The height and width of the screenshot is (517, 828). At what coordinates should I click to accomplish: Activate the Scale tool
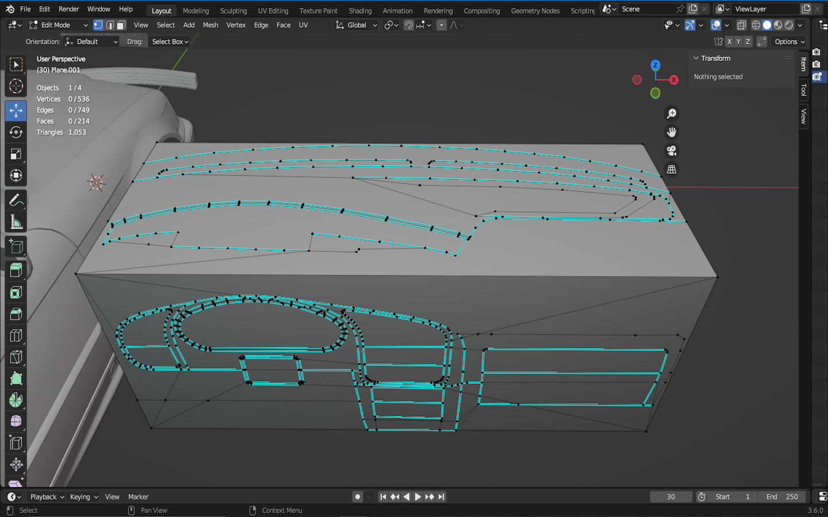point(16,154)
